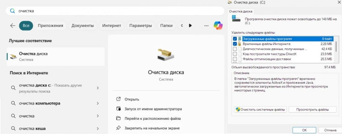Click the Open external-link icon
This screenshot has height=134, width=342.
(118, 99)
